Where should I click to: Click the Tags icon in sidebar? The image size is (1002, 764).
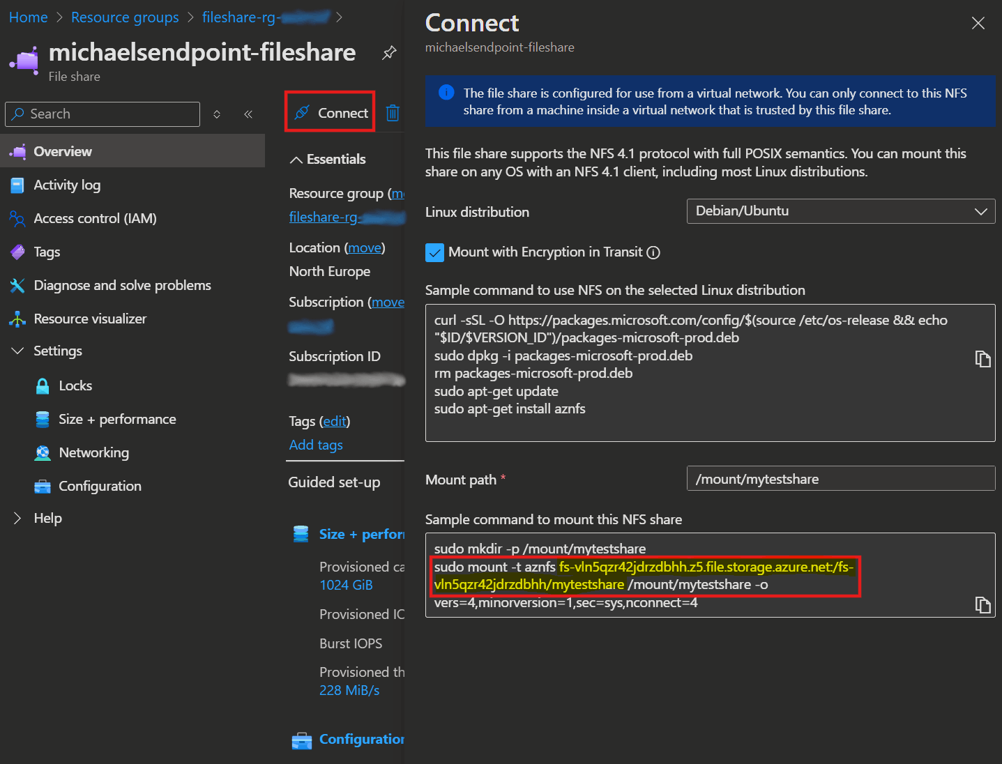(17, 252)
